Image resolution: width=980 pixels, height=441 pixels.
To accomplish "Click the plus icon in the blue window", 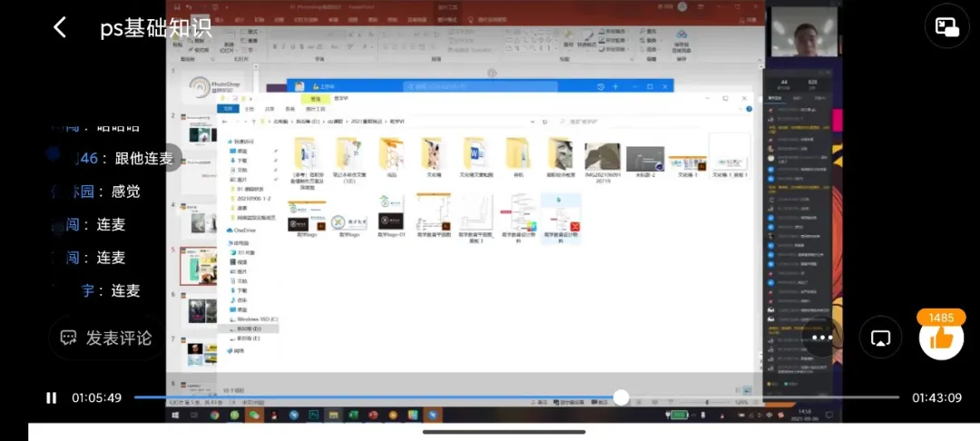I will click(x=615, y=86).
